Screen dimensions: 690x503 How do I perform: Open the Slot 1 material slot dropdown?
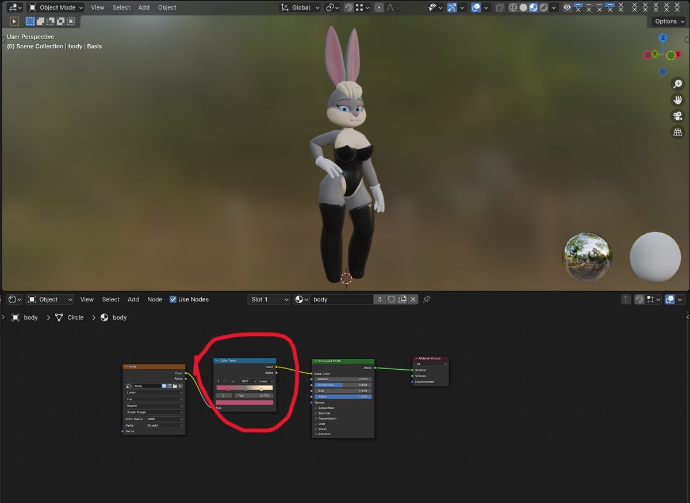tap(269, 299)
